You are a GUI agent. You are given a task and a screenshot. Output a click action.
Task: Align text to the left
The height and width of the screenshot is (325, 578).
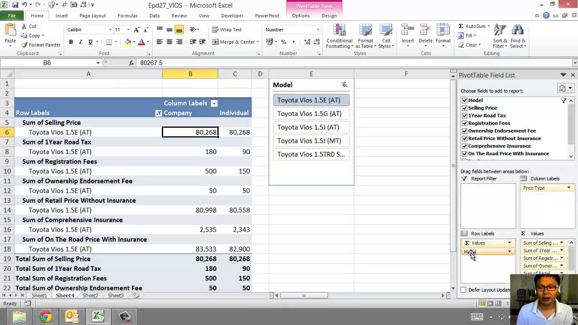click(159, 42)
